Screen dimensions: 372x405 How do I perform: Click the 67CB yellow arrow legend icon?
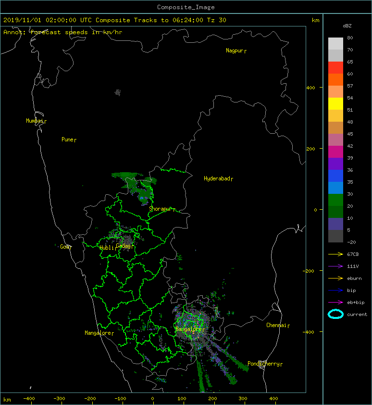click(x=335, y=254)
